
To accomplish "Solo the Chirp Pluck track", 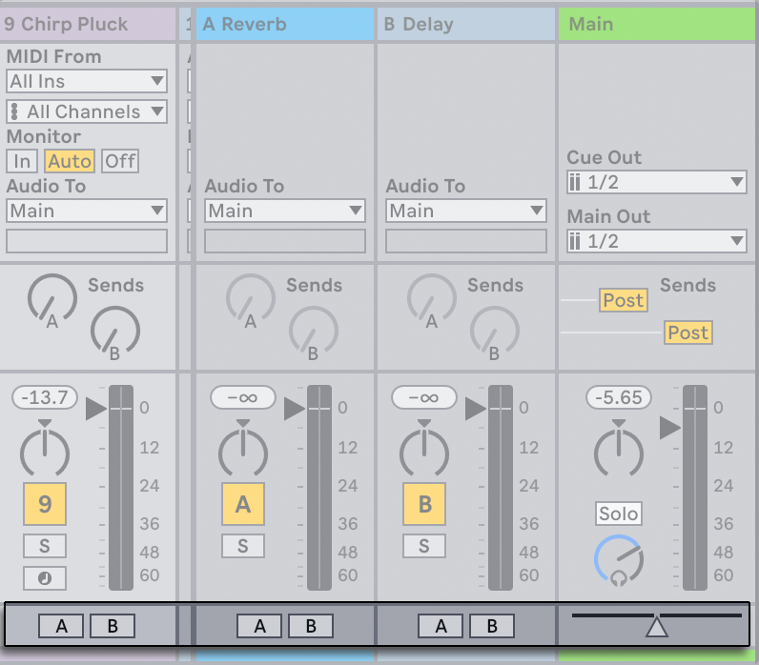I will [x=45, y=546].
